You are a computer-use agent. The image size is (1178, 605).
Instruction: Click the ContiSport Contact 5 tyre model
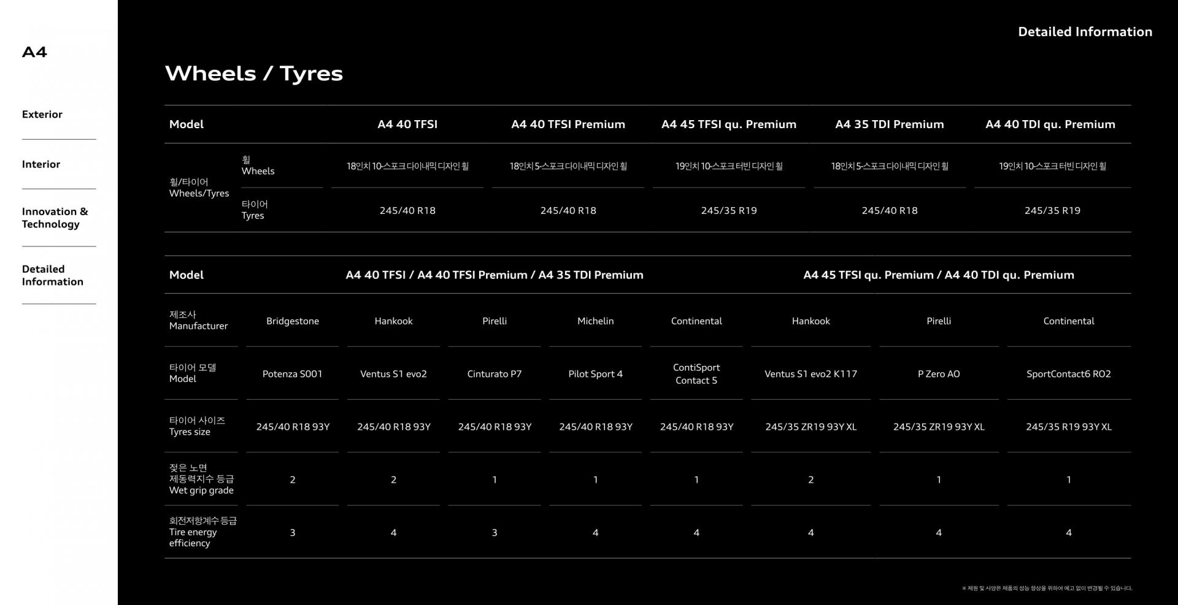click(696, 374)
